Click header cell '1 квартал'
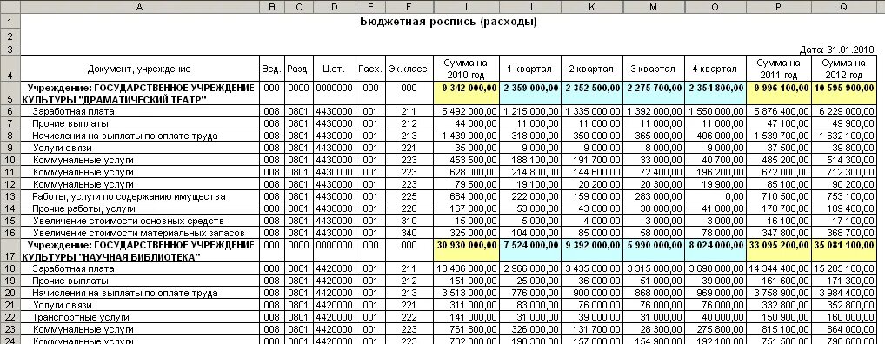This screenshot has height=344, width=885. pos(530,69)
